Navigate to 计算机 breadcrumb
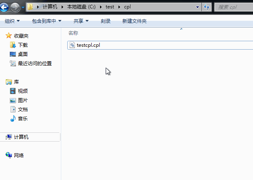Screen dimensions: 253x180 pos(50,7)
